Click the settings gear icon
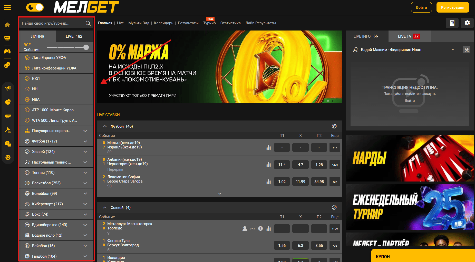 tap(467, 23)
